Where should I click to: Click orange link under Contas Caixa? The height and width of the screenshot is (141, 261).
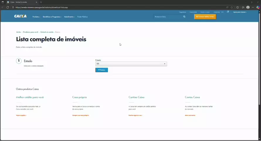[x=190, y=115]
